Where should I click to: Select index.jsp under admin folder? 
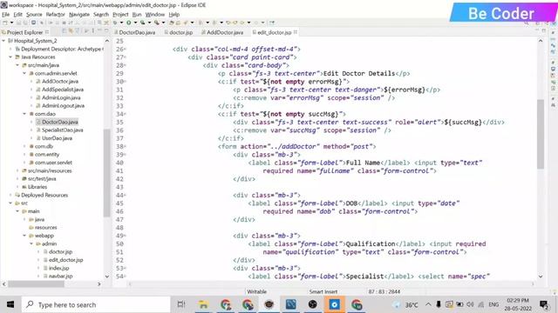point(58,269)
